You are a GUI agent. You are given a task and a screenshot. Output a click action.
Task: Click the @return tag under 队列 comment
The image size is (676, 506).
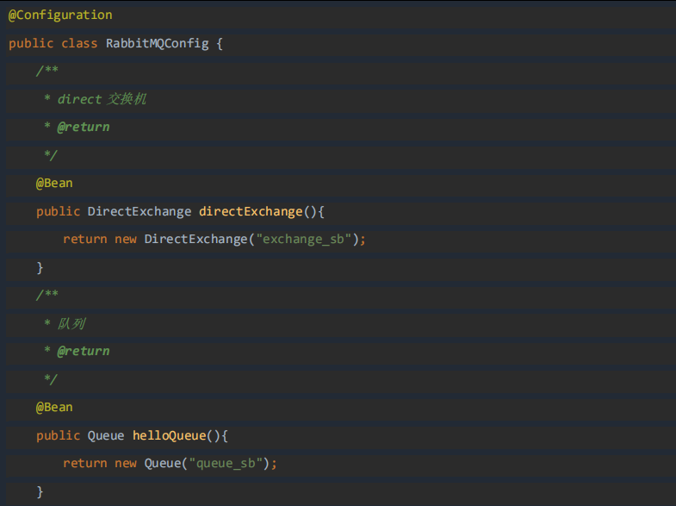(x=84, y=351)
